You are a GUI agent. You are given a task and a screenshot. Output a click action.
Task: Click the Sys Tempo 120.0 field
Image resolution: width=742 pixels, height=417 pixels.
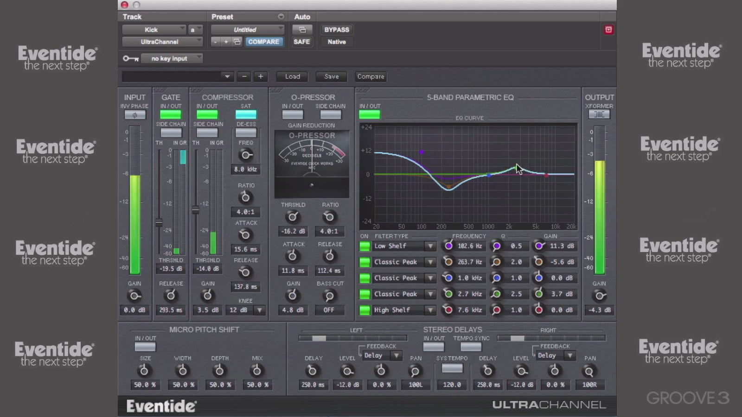point(452,385)
